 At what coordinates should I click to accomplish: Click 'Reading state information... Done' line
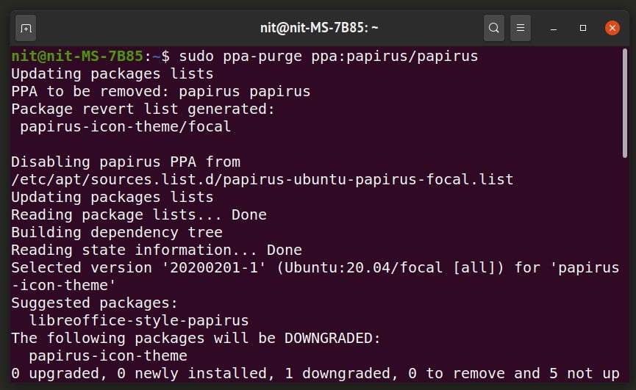[x=157, y=250]
